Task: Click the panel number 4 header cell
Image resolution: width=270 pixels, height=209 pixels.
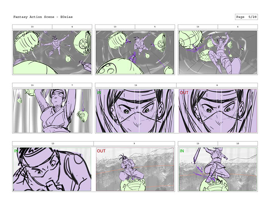Action: [72, 27]
